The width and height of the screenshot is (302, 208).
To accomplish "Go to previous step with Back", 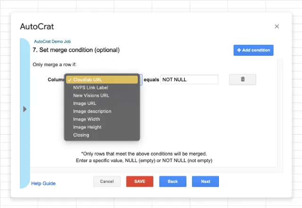I will [x=173, y=182].
